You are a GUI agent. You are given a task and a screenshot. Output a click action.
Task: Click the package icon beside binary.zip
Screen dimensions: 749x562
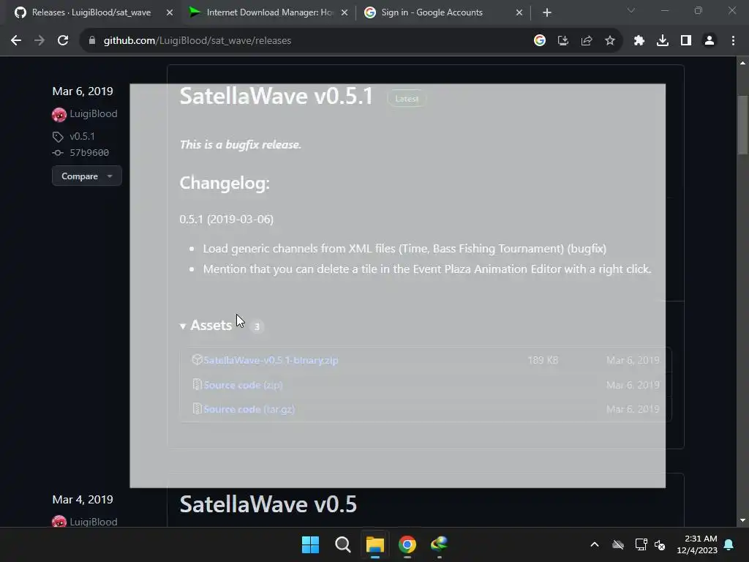pyautogui.click(x=197, y=360)
